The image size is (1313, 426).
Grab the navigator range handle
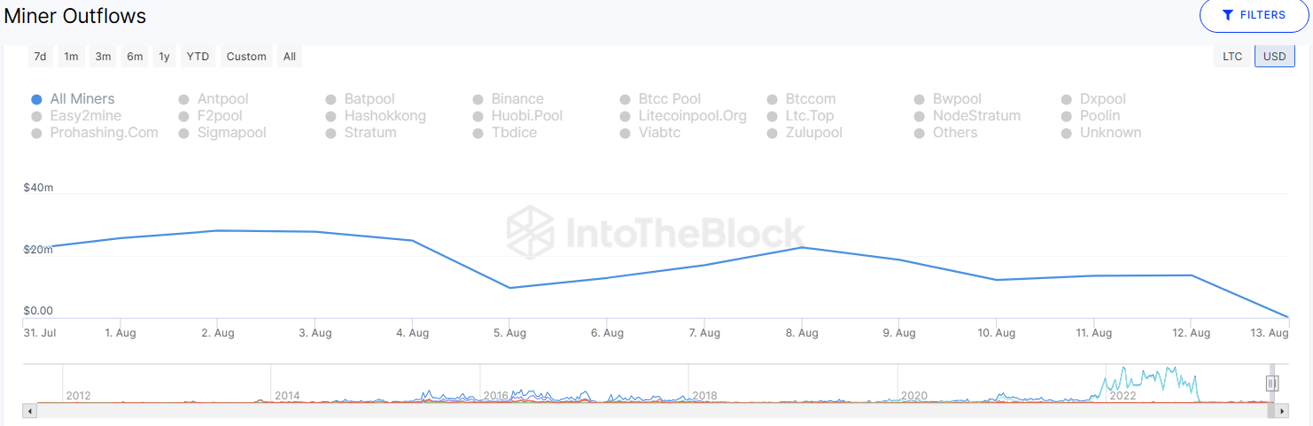click(1272, 383)
